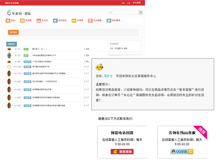The height and width of the screenshot is (164, 218).
Task: Open 论坛帮助 in the red bar
Action: [137, 3]
